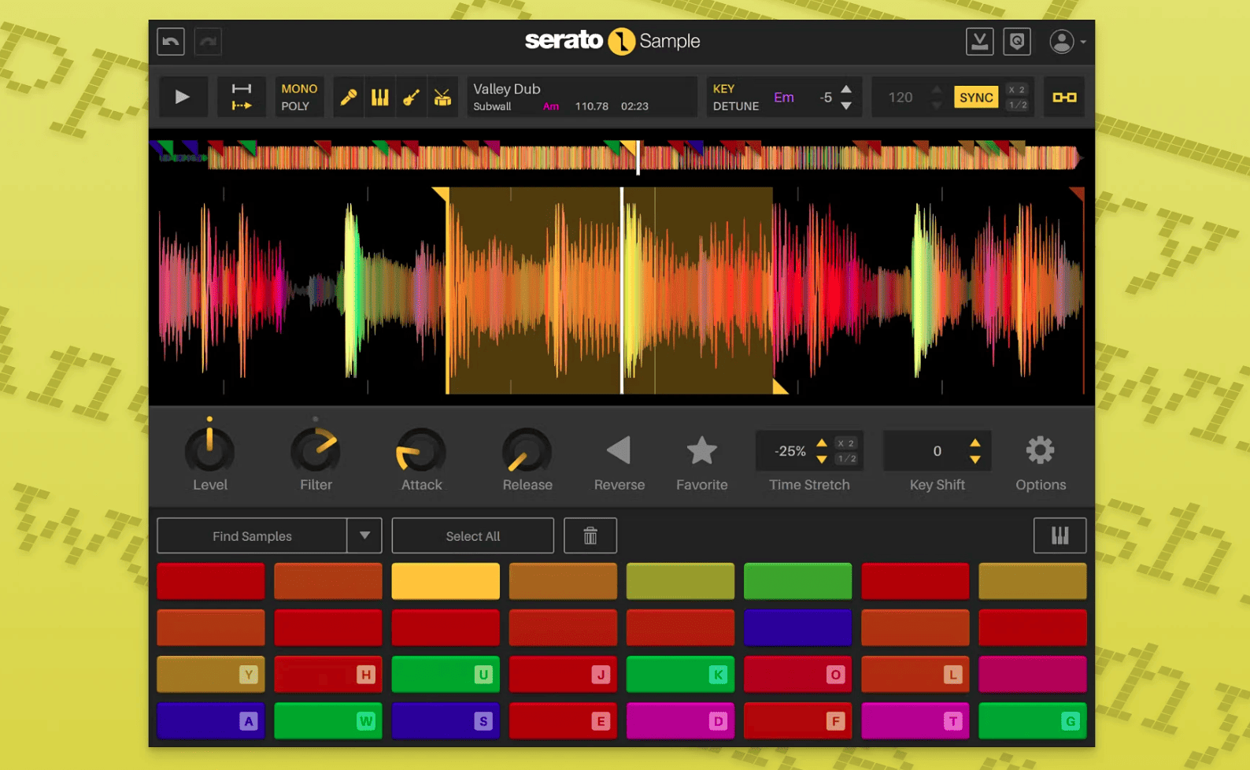This screenshot has height=770, width=1250.
Task: Click the Release knob
Action: pyautogui.click(x=527, y=451)
